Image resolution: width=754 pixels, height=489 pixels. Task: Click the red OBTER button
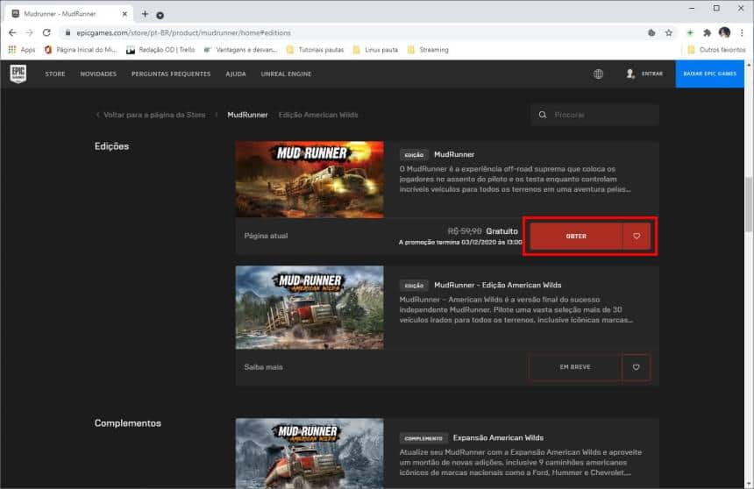(x=576, y=236)
